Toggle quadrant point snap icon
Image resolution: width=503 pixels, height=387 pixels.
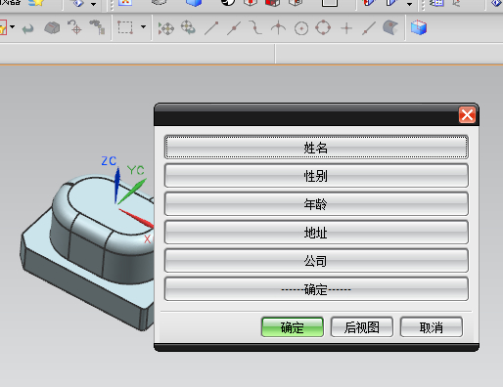click(323, 27)
